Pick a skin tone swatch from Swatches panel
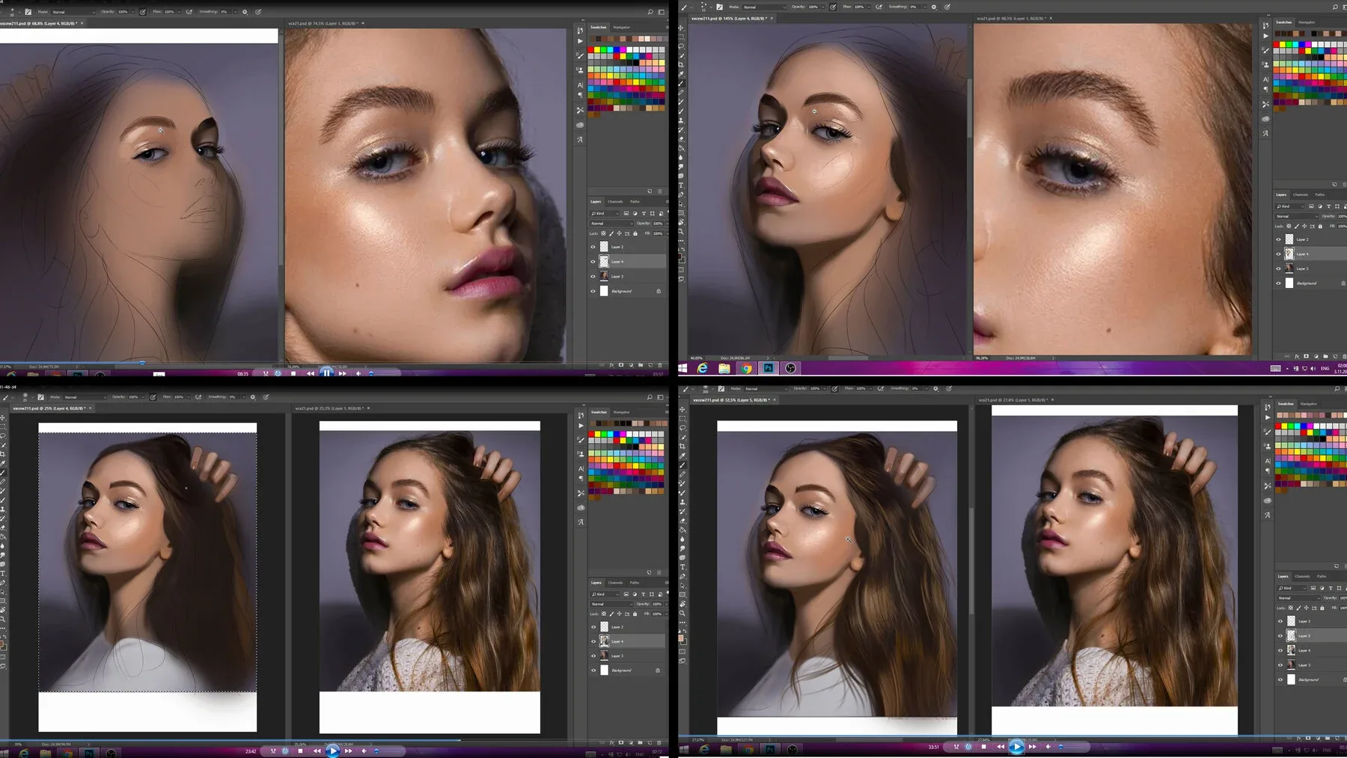The width and height of the screenshot is (1347, 758). pyautogui.click(x=1296, y=33)
